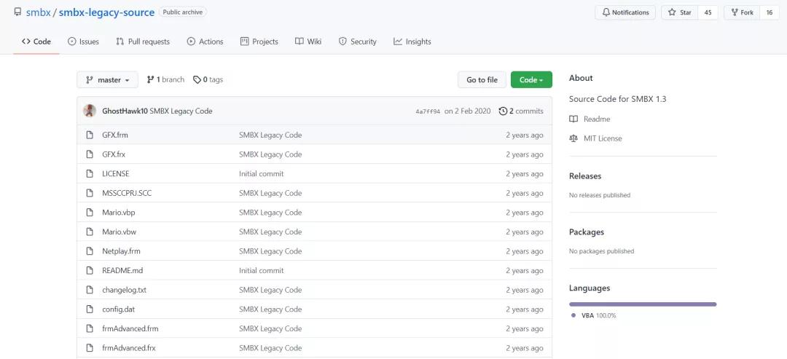
Task: Click the file icon for config.dat
Action: pyautogui.click(x=90, y=309)
